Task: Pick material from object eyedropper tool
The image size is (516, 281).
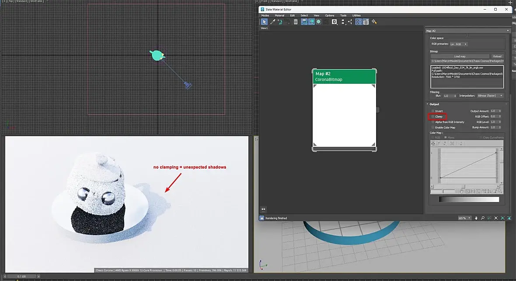Action: pyautogui.click(x=273, y=22)
